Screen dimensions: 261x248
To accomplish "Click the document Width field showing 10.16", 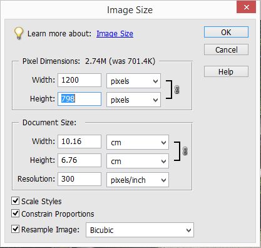I will (79, 142).
